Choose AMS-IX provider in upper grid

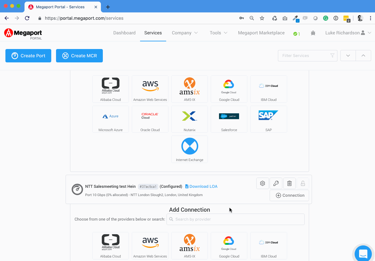pyautogui.click(x=189, y=89)
